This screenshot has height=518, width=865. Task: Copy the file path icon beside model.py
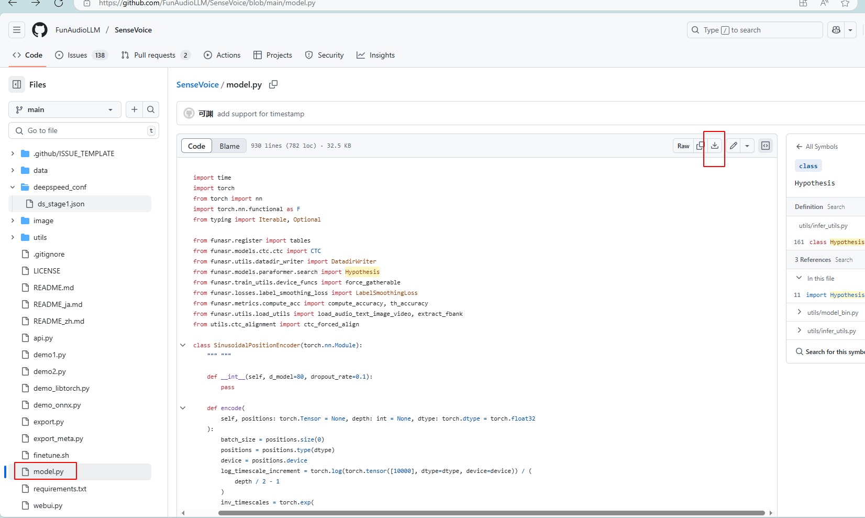click(x=273, y=84)
